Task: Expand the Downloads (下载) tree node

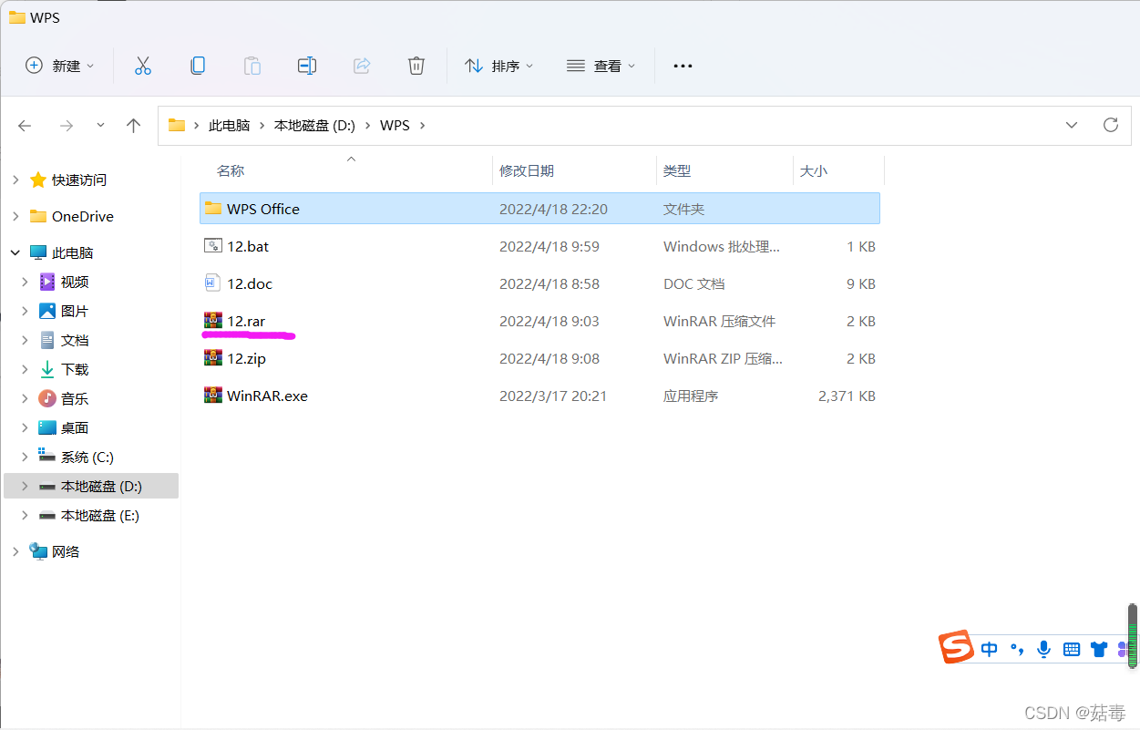Action: coord(26,370)
